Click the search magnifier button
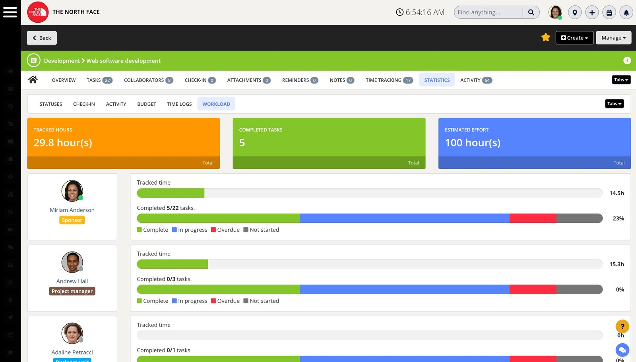Image resolution: width=636 pixels, height=362 pixels. pyautogui.click(x=531, y=12)
